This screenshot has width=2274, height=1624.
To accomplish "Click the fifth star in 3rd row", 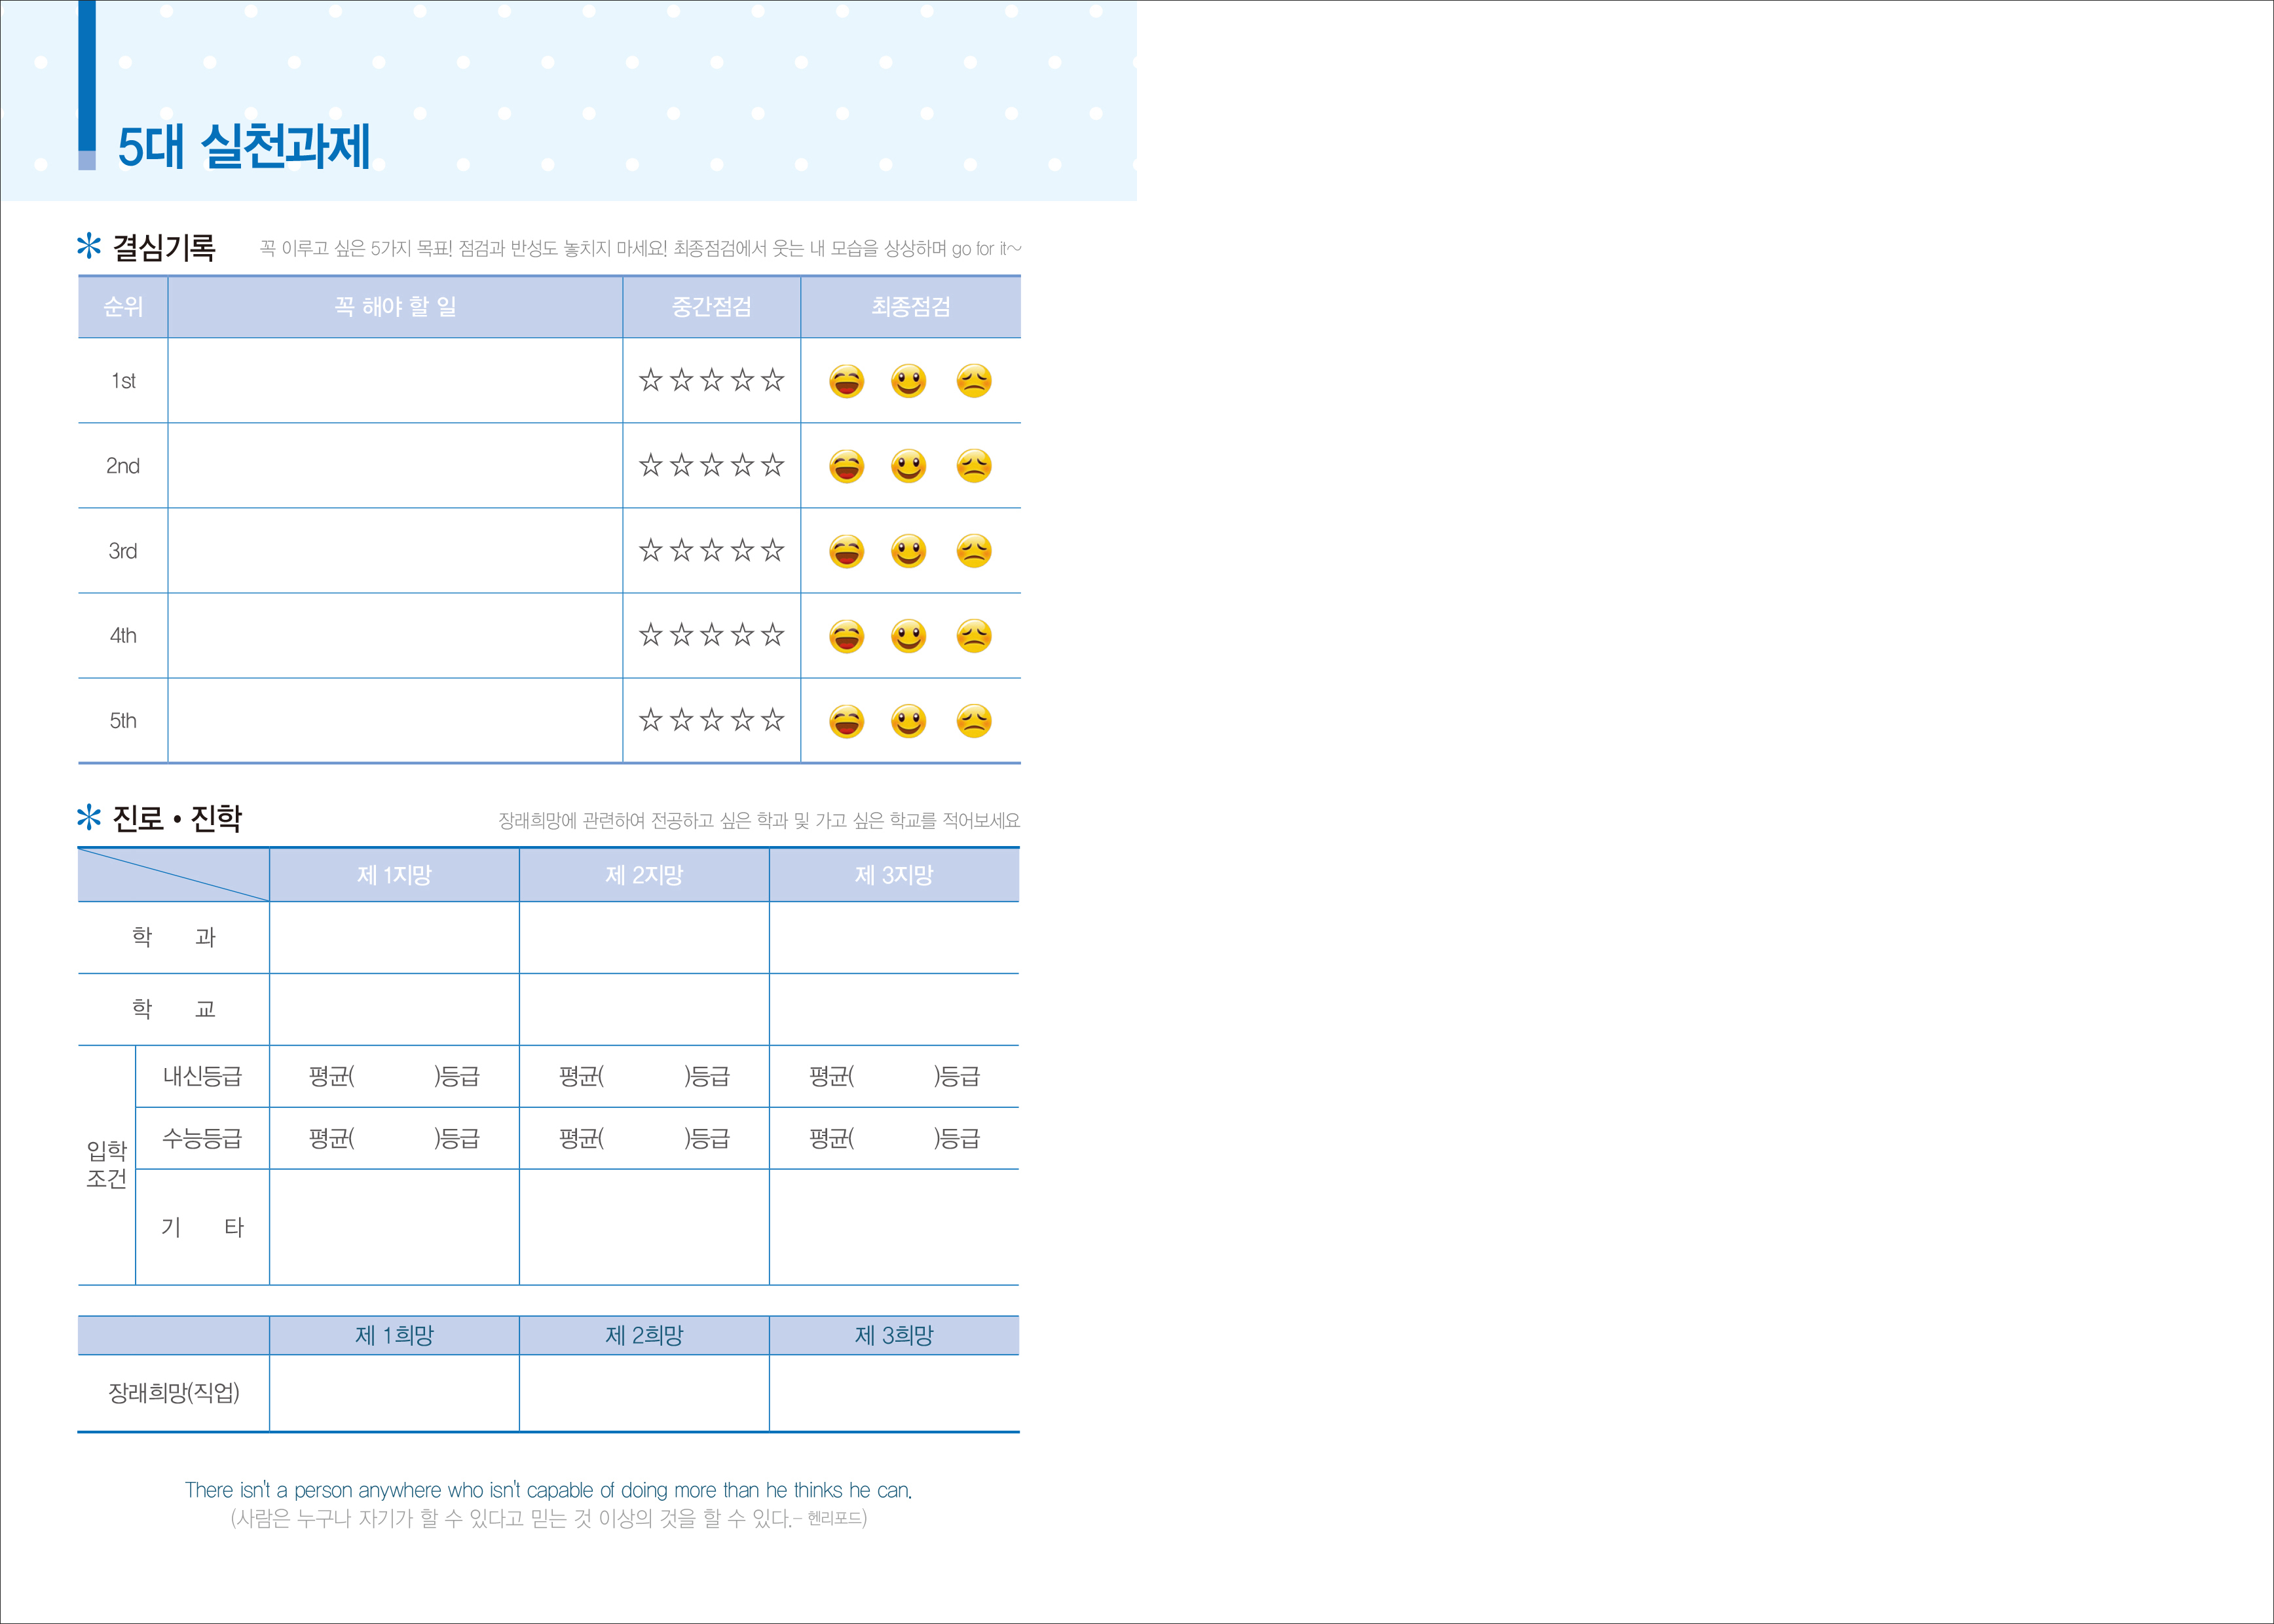I will pyautogui.click(x=772, y=550).
